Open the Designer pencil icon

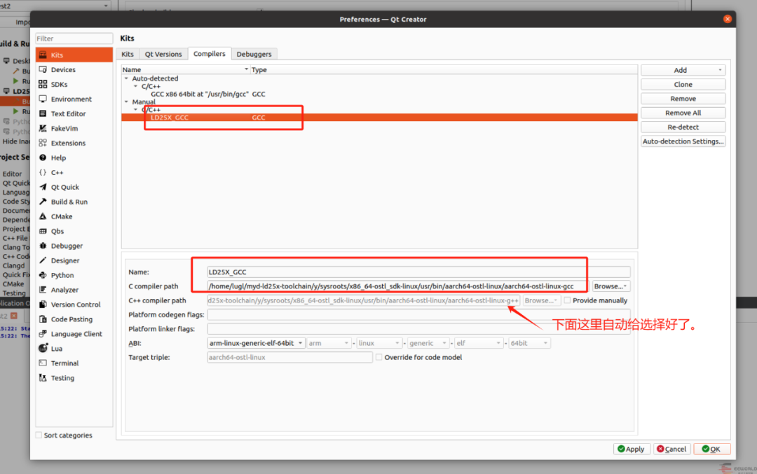(43, 260)
